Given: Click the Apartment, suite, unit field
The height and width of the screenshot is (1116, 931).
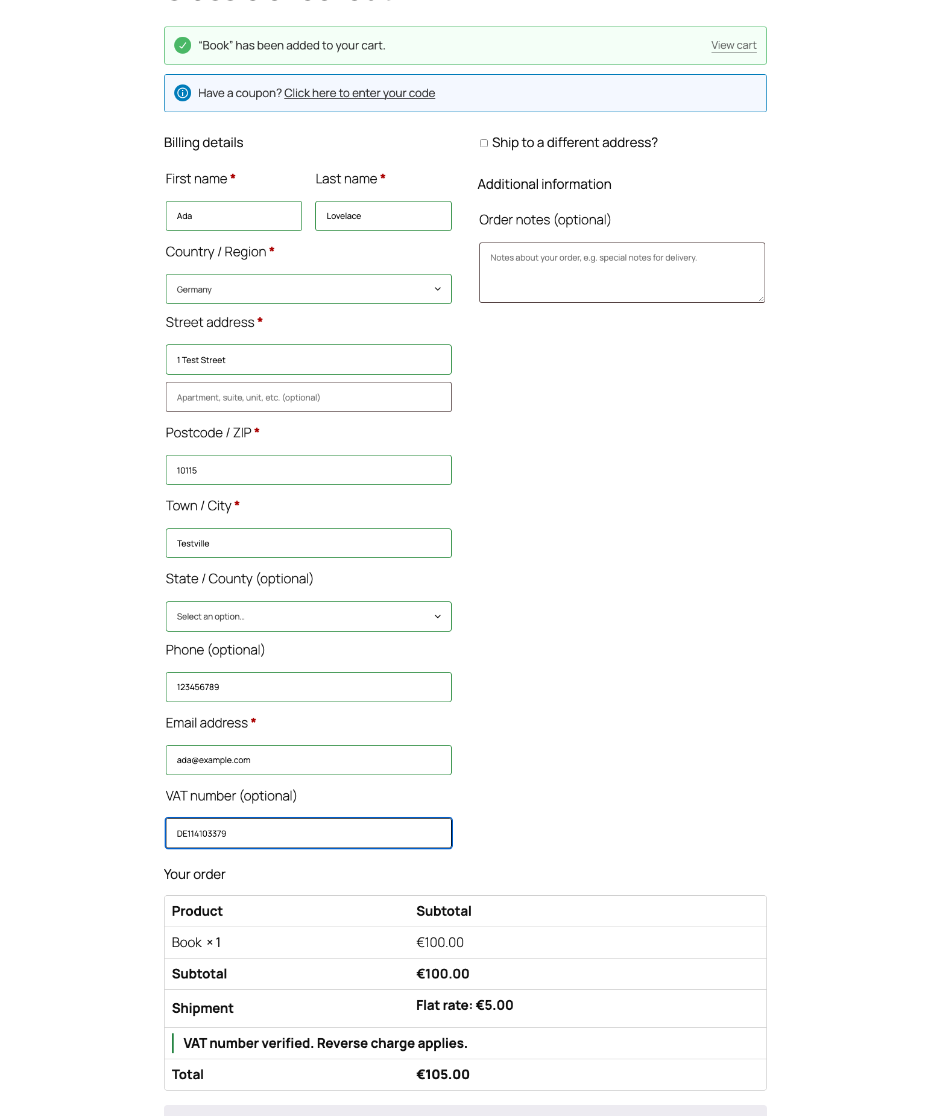Looking at the screenshot, I should click(309, 397).
